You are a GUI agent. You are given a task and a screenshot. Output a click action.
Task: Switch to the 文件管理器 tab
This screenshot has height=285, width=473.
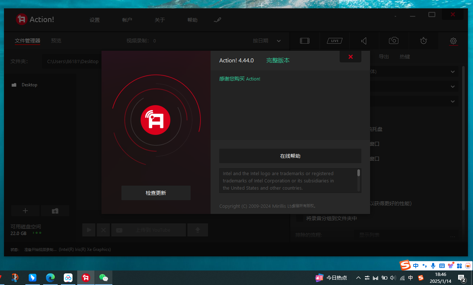click(x=28, y=41)
